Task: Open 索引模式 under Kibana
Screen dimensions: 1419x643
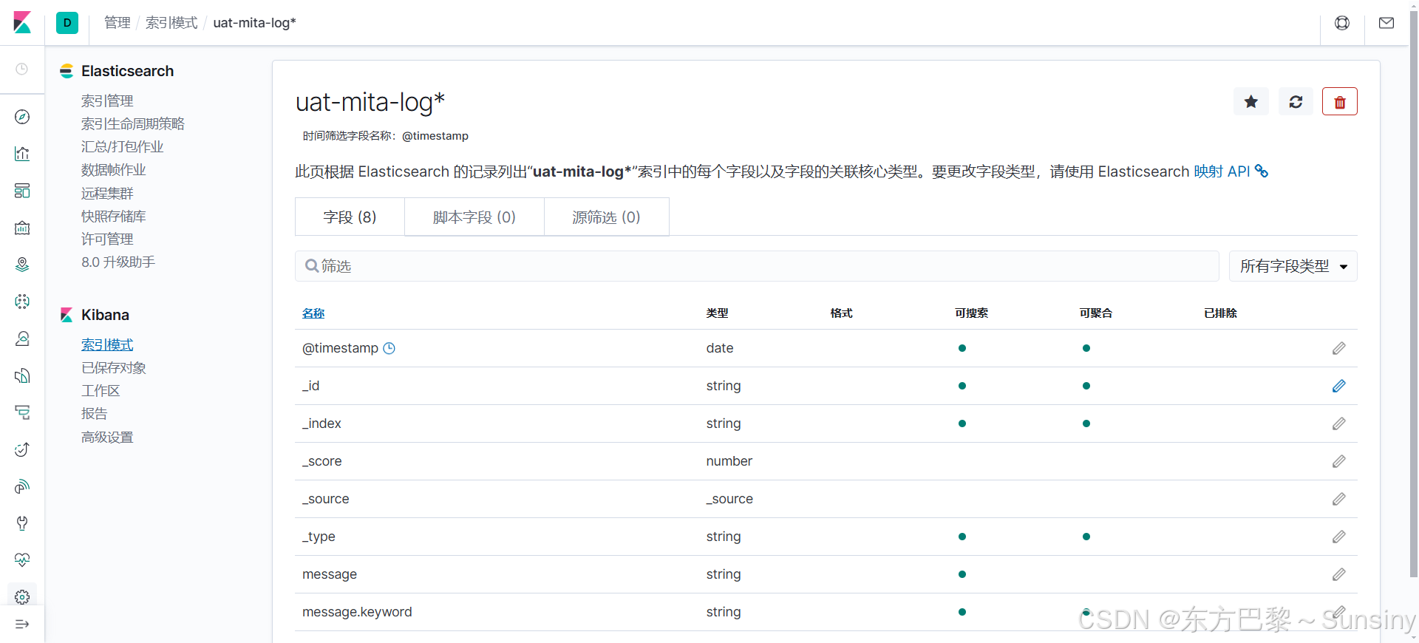Action: [107, 344]
